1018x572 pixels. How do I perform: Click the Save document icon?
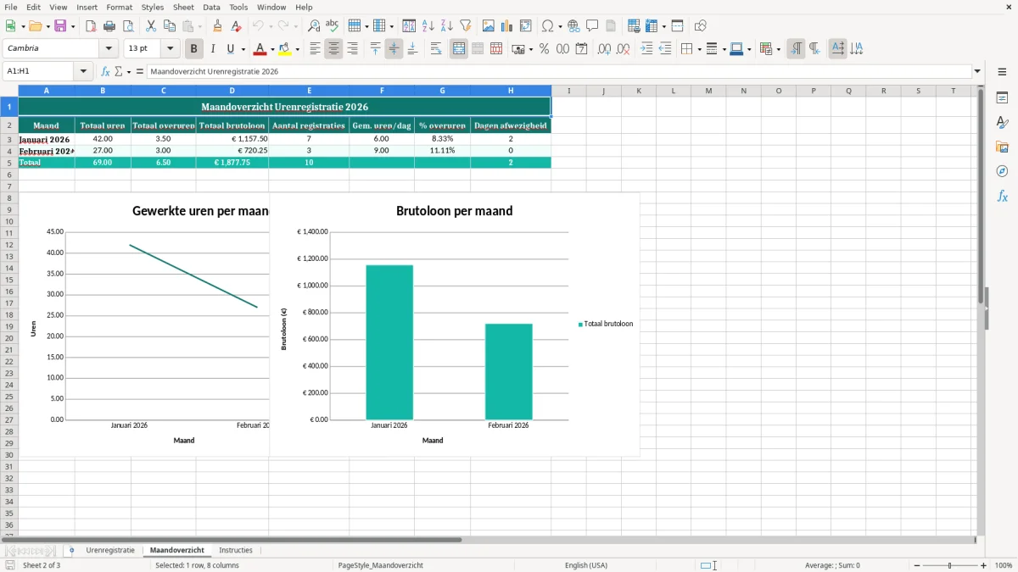point(60,26)
